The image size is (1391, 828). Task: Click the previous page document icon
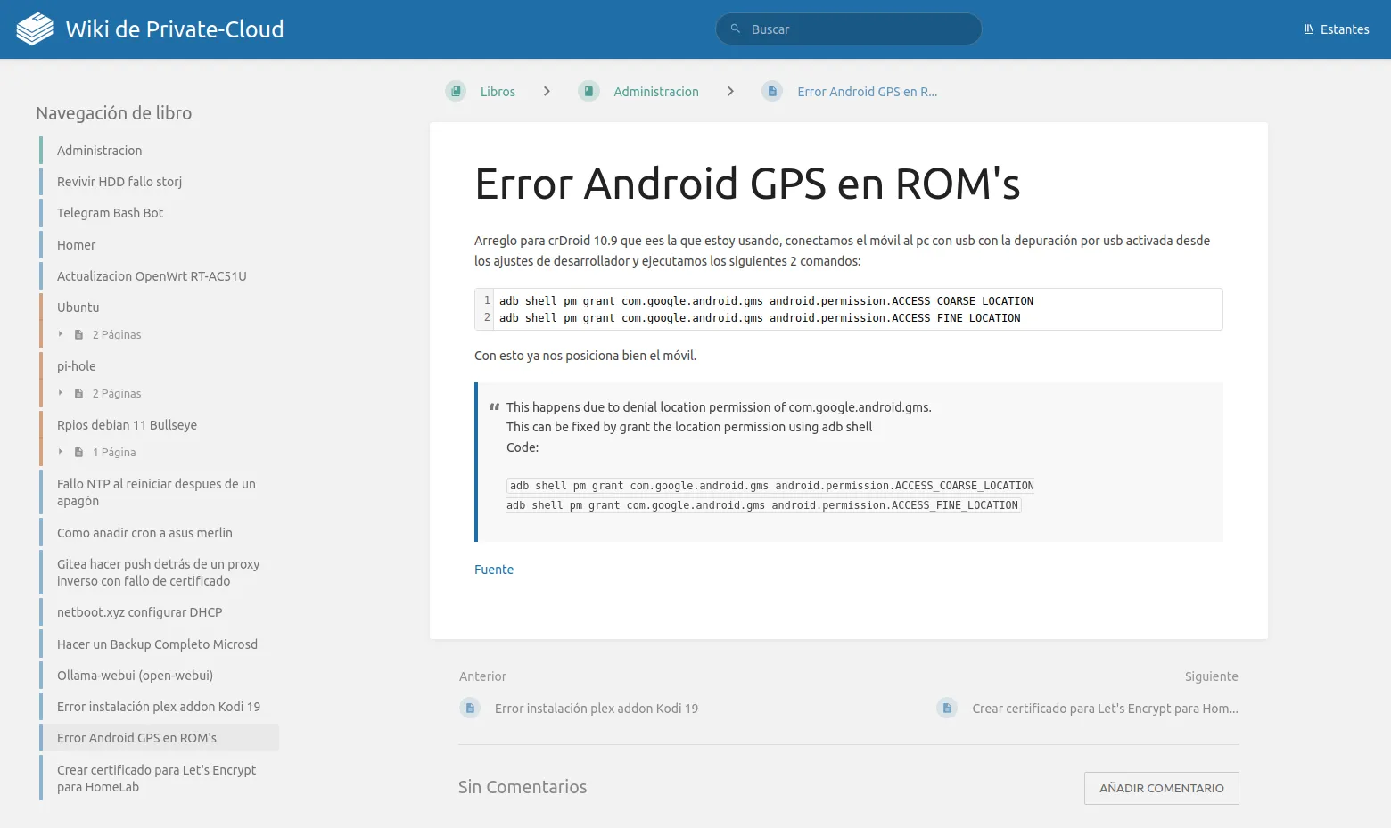(470, 709)
